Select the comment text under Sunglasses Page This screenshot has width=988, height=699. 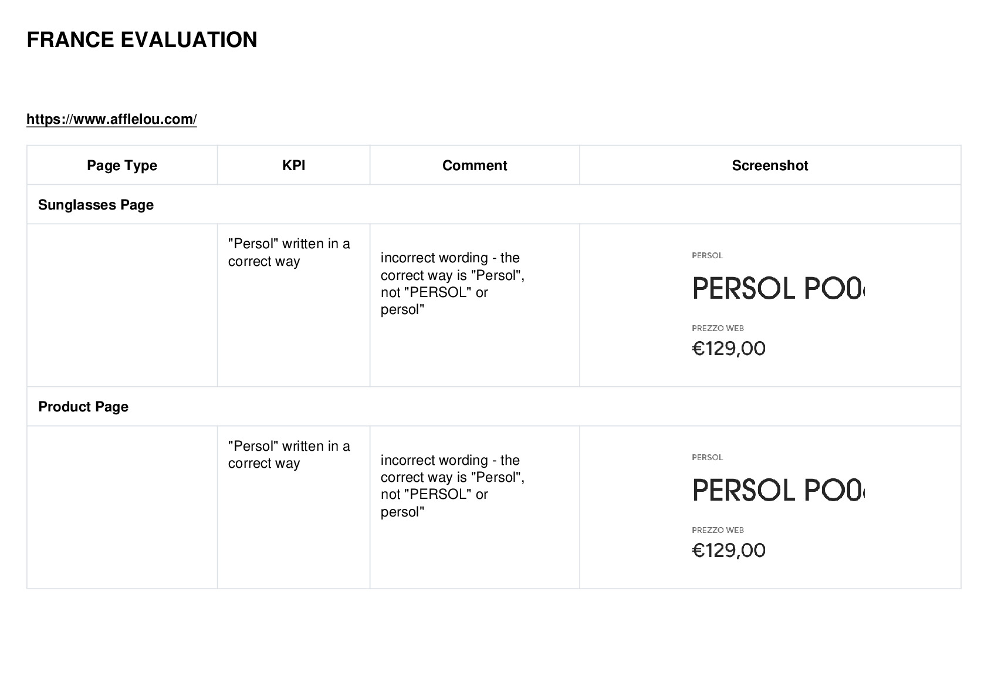click(452, 283)
